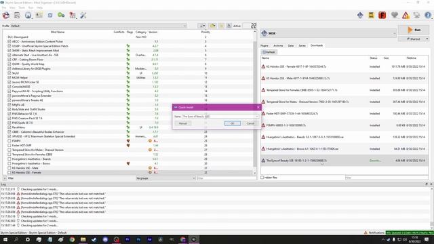Expand Name dropdown in Quick Install dialog
Image resolution: width=434 pixels, height=244 pixels.
(x=257, y=117)
